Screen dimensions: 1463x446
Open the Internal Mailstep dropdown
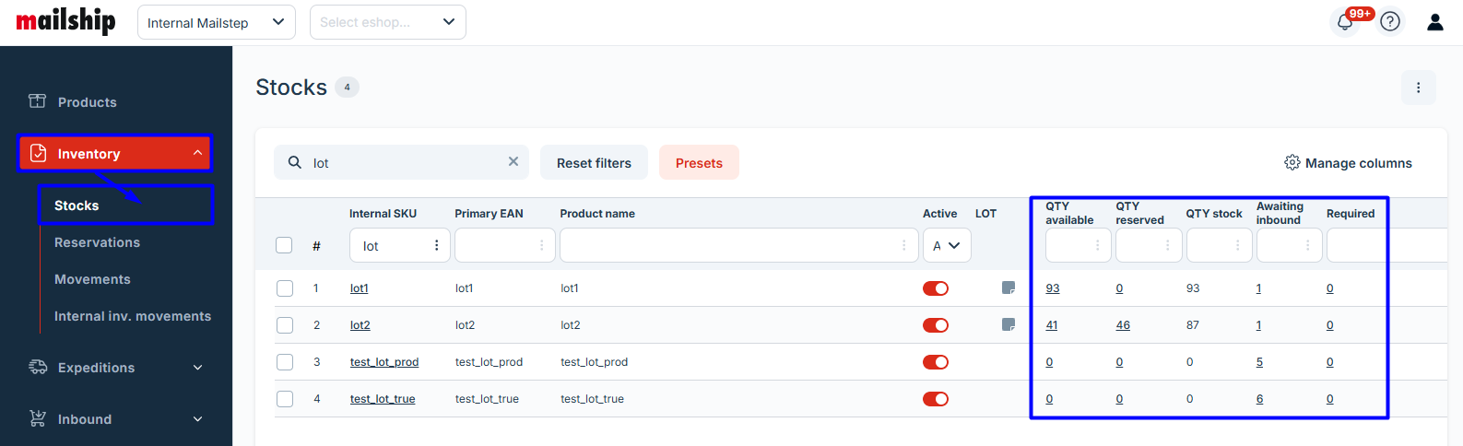(216, 22)
